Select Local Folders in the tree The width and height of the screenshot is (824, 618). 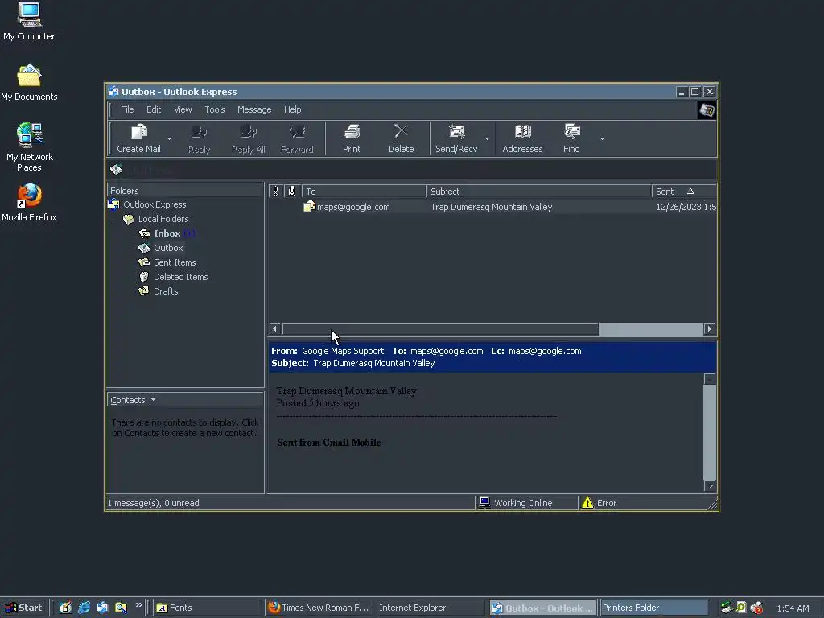pyautogui.click(x=163, y=219)
